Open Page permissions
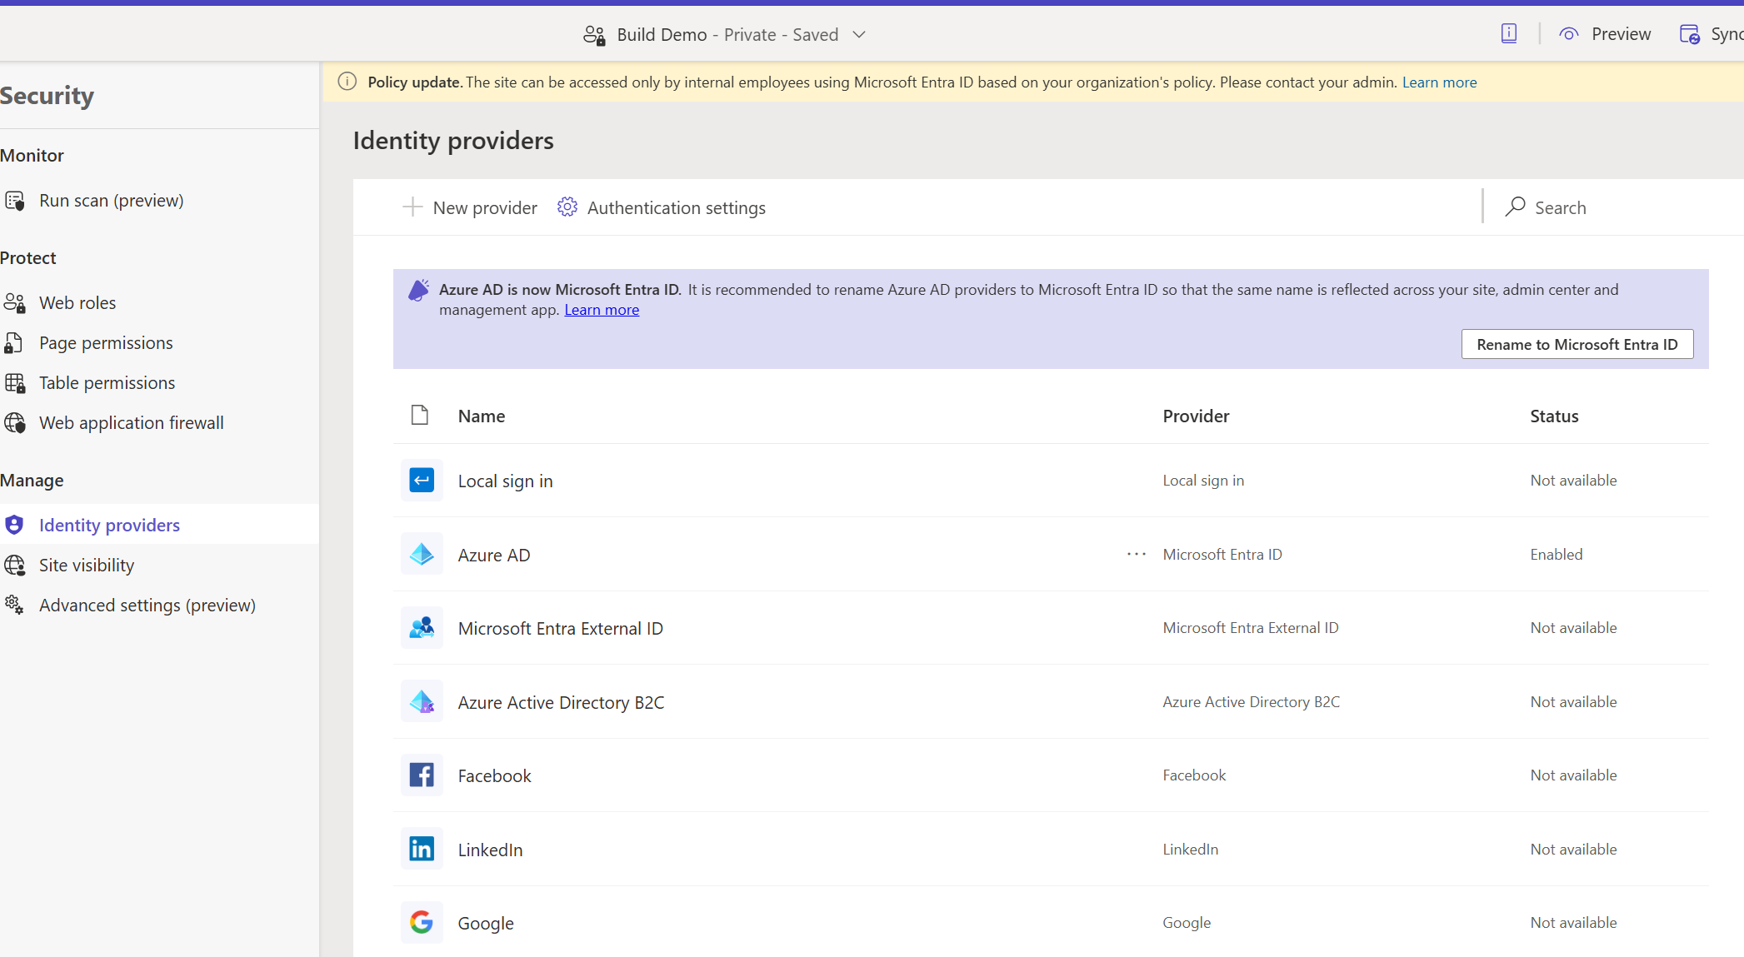This screenshot has width=1744, height=957. coord(106,343)
